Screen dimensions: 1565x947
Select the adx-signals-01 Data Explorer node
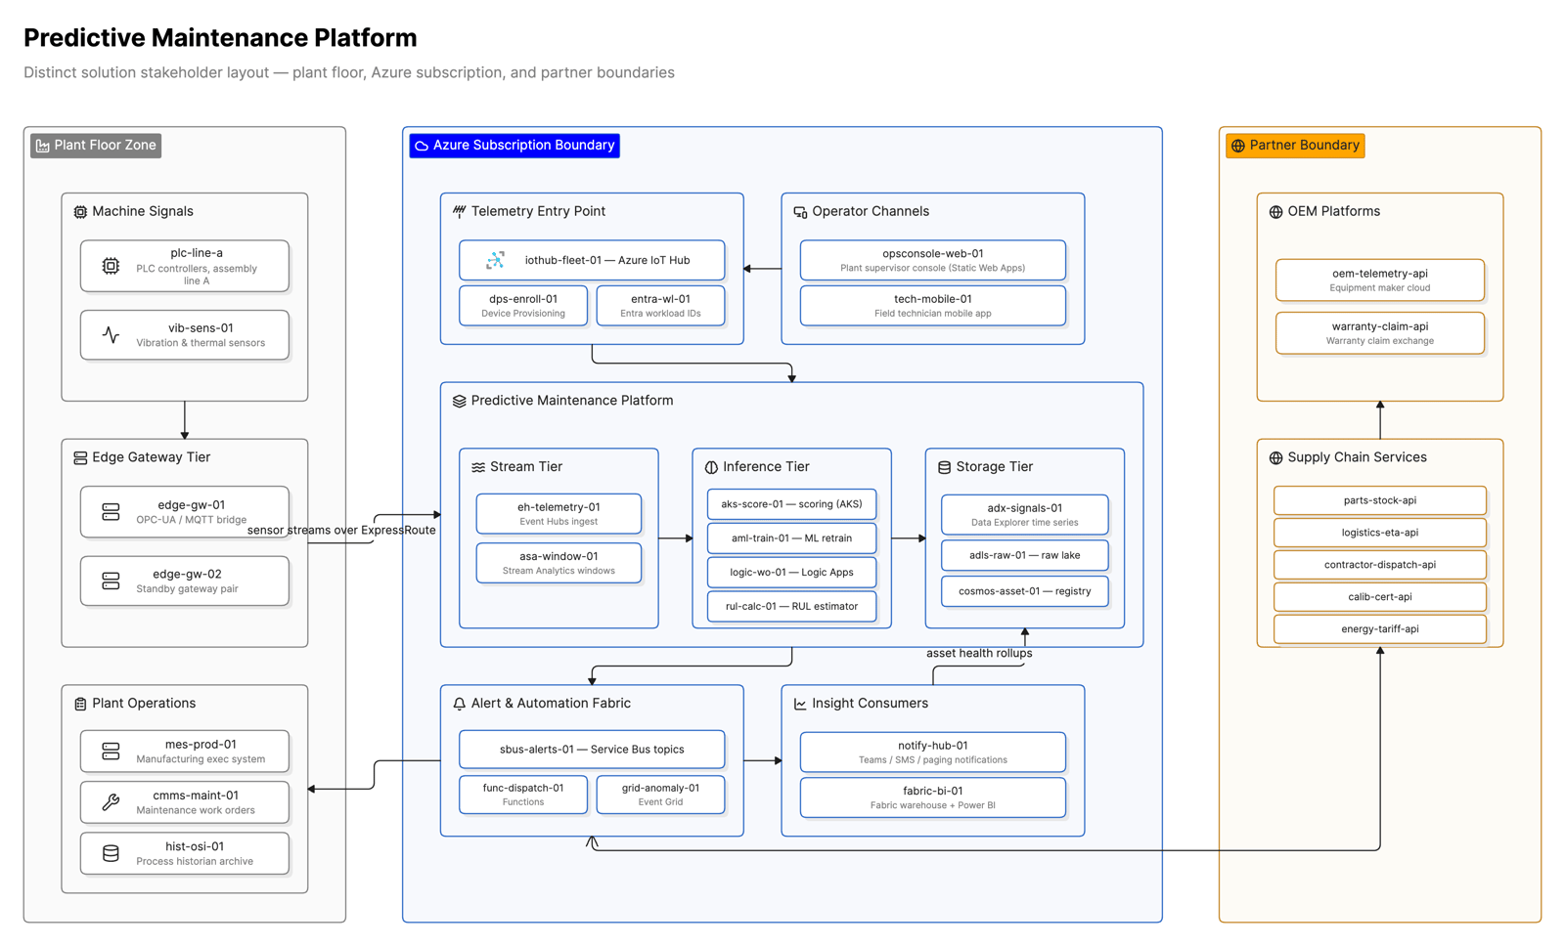(1024, 515)
